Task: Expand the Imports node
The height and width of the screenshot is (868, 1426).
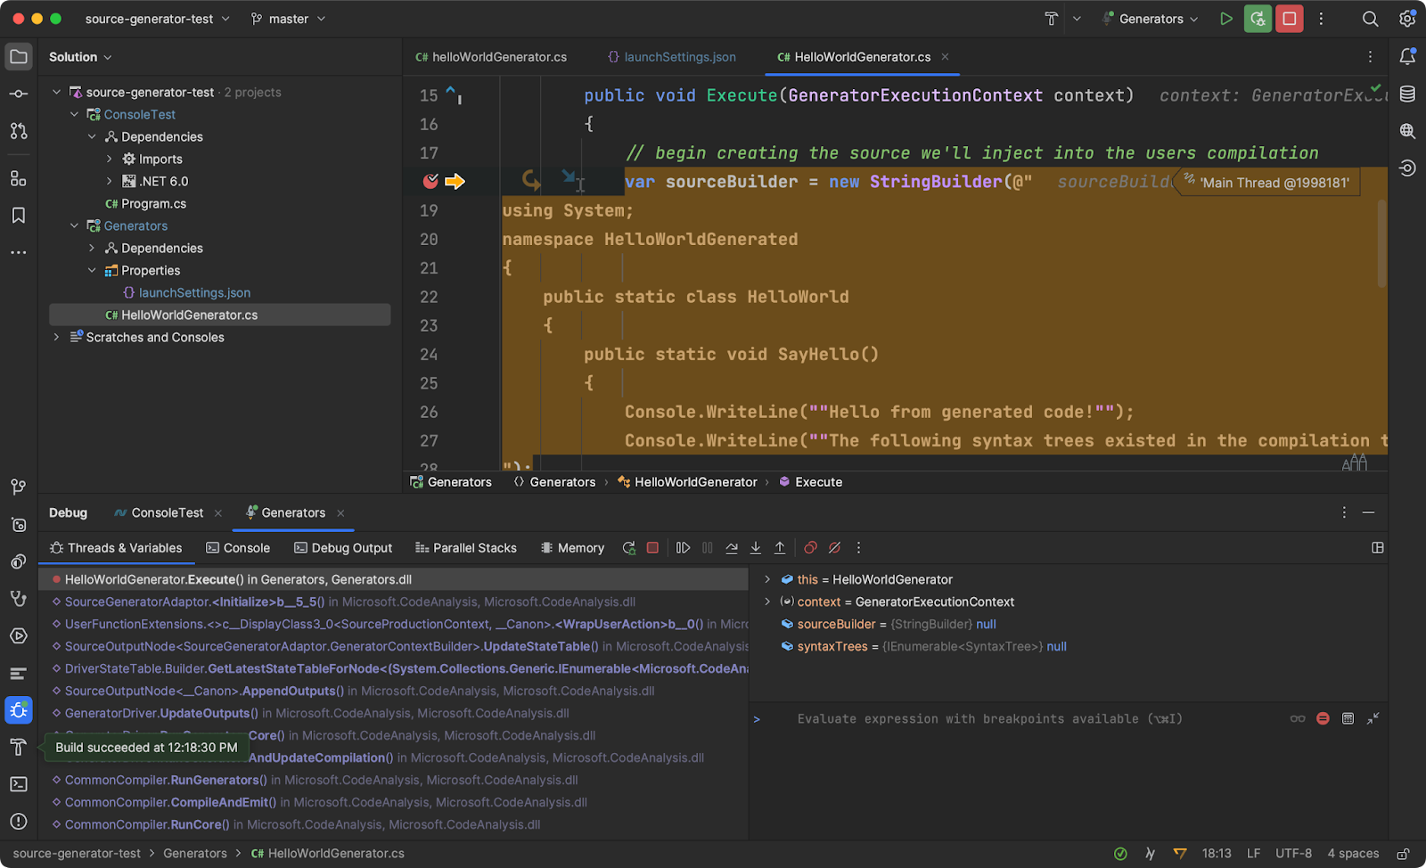Action: [x=110, y=159]
